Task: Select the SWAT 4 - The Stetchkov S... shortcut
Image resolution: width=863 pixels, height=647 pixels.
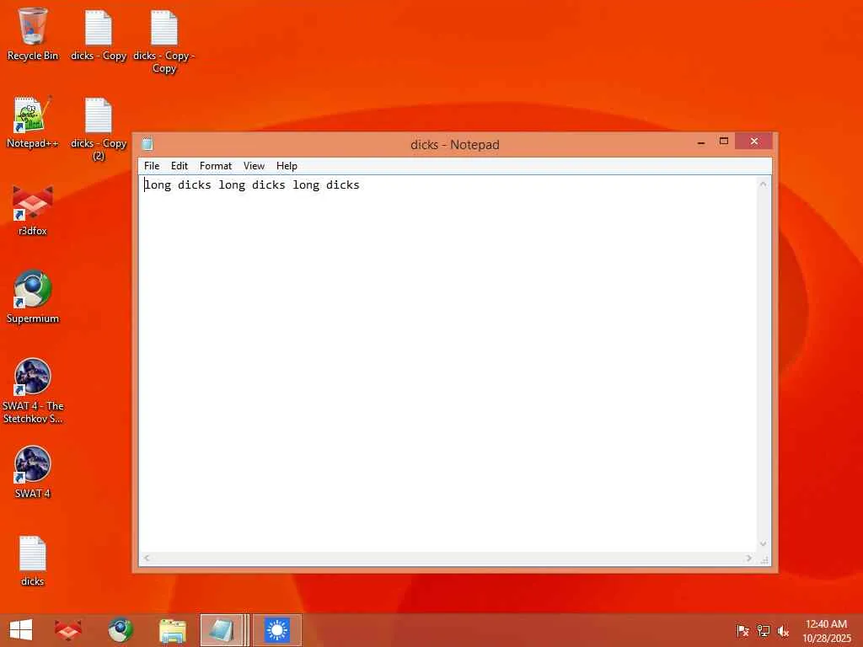Action: (x=33, y=391)
